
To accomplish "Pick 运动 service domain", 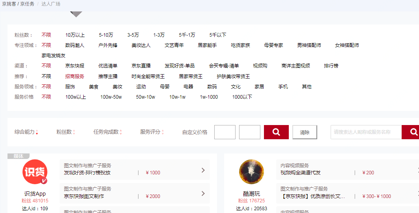I will 141,87.
